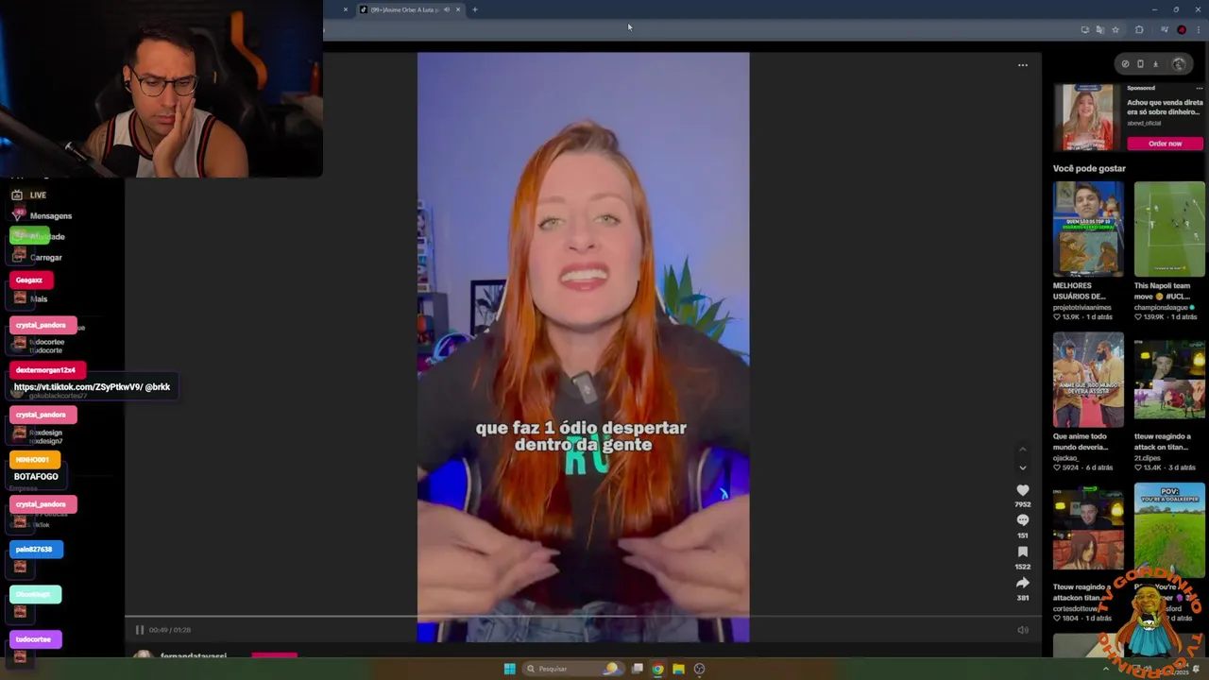Seek along the video progress bar
The image size is (1209, 680).
coord(583,617)
